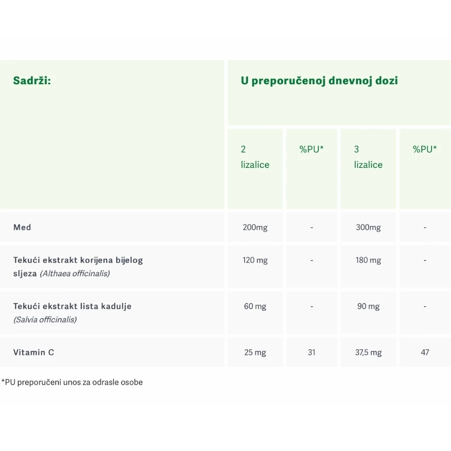Select the 47 percent value cell

(425, 353)
